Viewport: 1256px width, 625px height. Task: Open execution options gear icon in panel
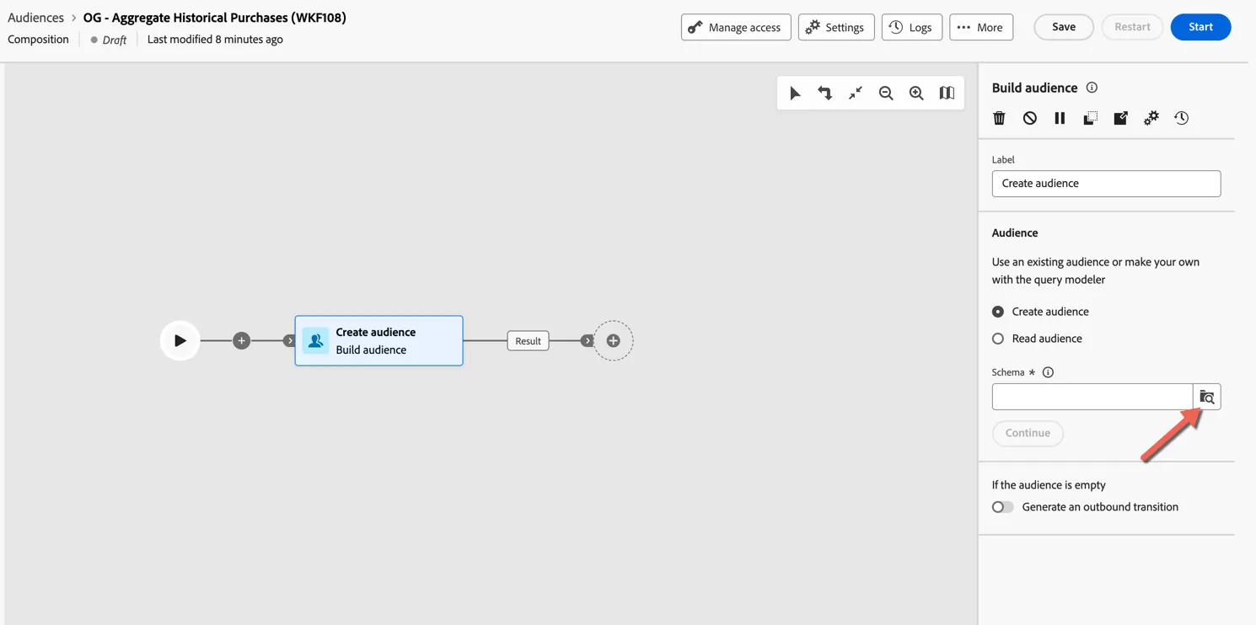[x=1151, y=118]
